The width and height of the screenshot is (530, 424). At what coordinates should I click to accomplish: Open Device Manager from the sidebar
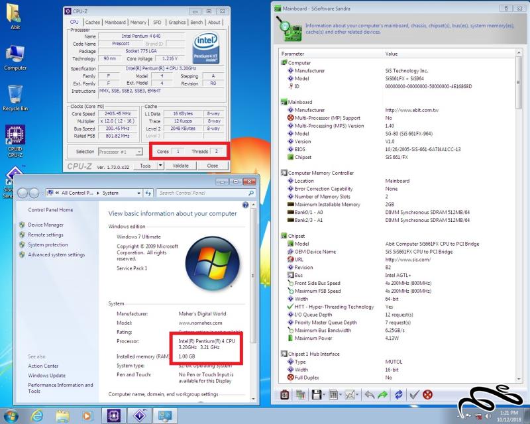(46, 225)
